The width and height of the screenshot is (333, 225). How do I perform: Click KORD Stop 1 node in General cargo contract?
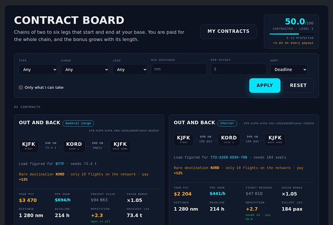point(74,146)
